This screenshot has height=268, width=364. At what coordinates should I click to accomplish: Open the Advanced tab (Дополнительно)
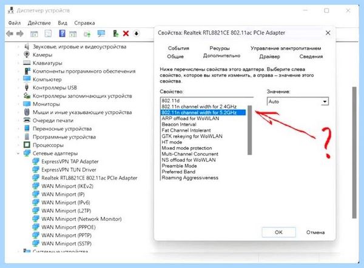[221, 56]
